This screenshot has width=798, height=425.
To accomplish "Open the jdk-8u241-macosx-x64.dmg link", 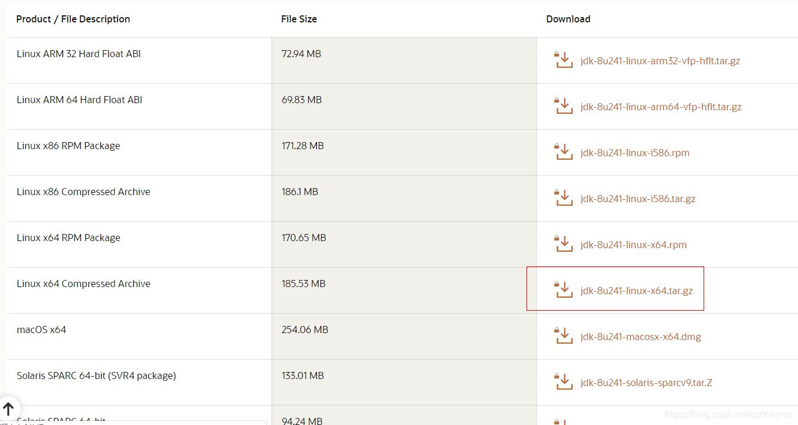I will 640,337.
